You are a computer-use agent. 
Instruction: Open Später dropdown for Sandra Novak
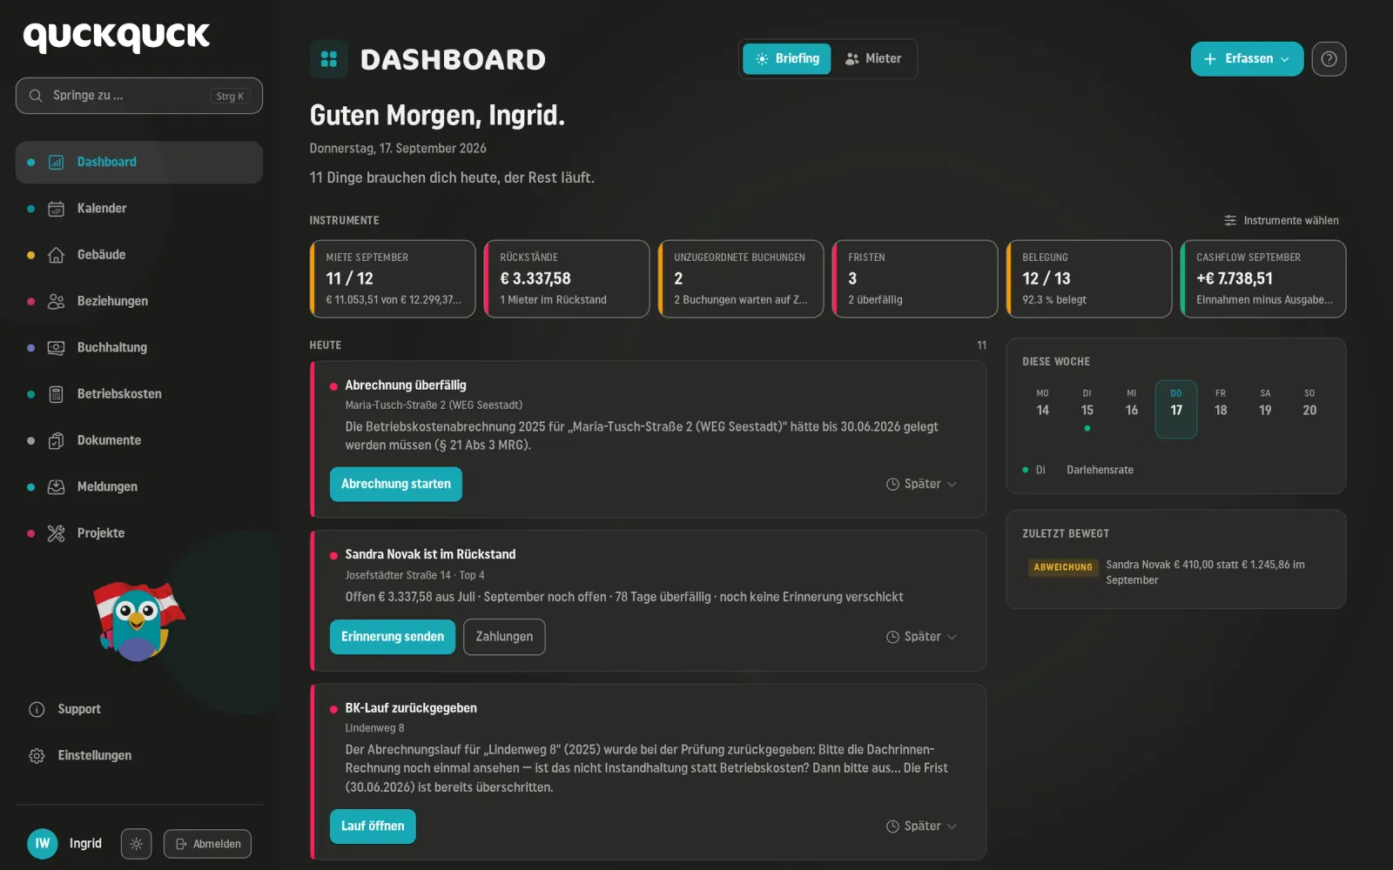[x=922, y=637]
